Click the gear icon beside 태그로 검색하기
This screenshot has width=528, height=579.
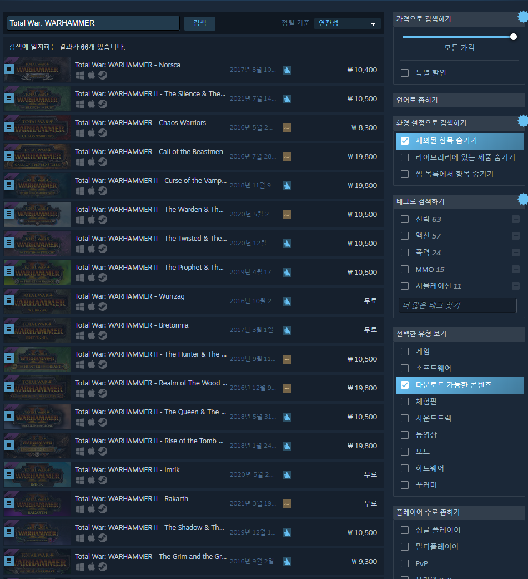tap(523, 199)
